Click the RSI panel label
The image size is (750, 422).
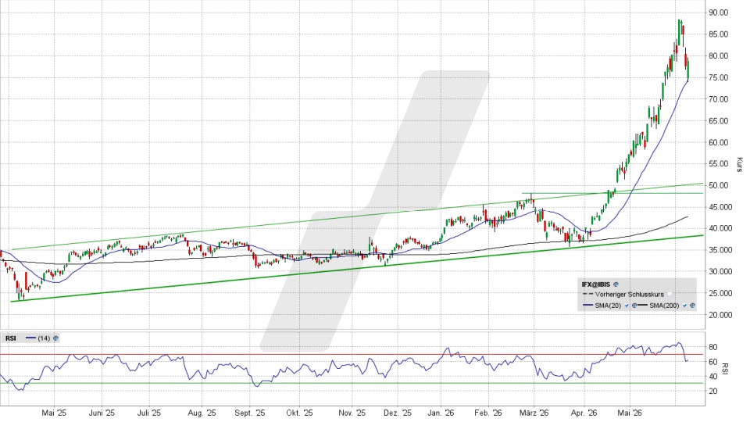(x=10, y=338)
